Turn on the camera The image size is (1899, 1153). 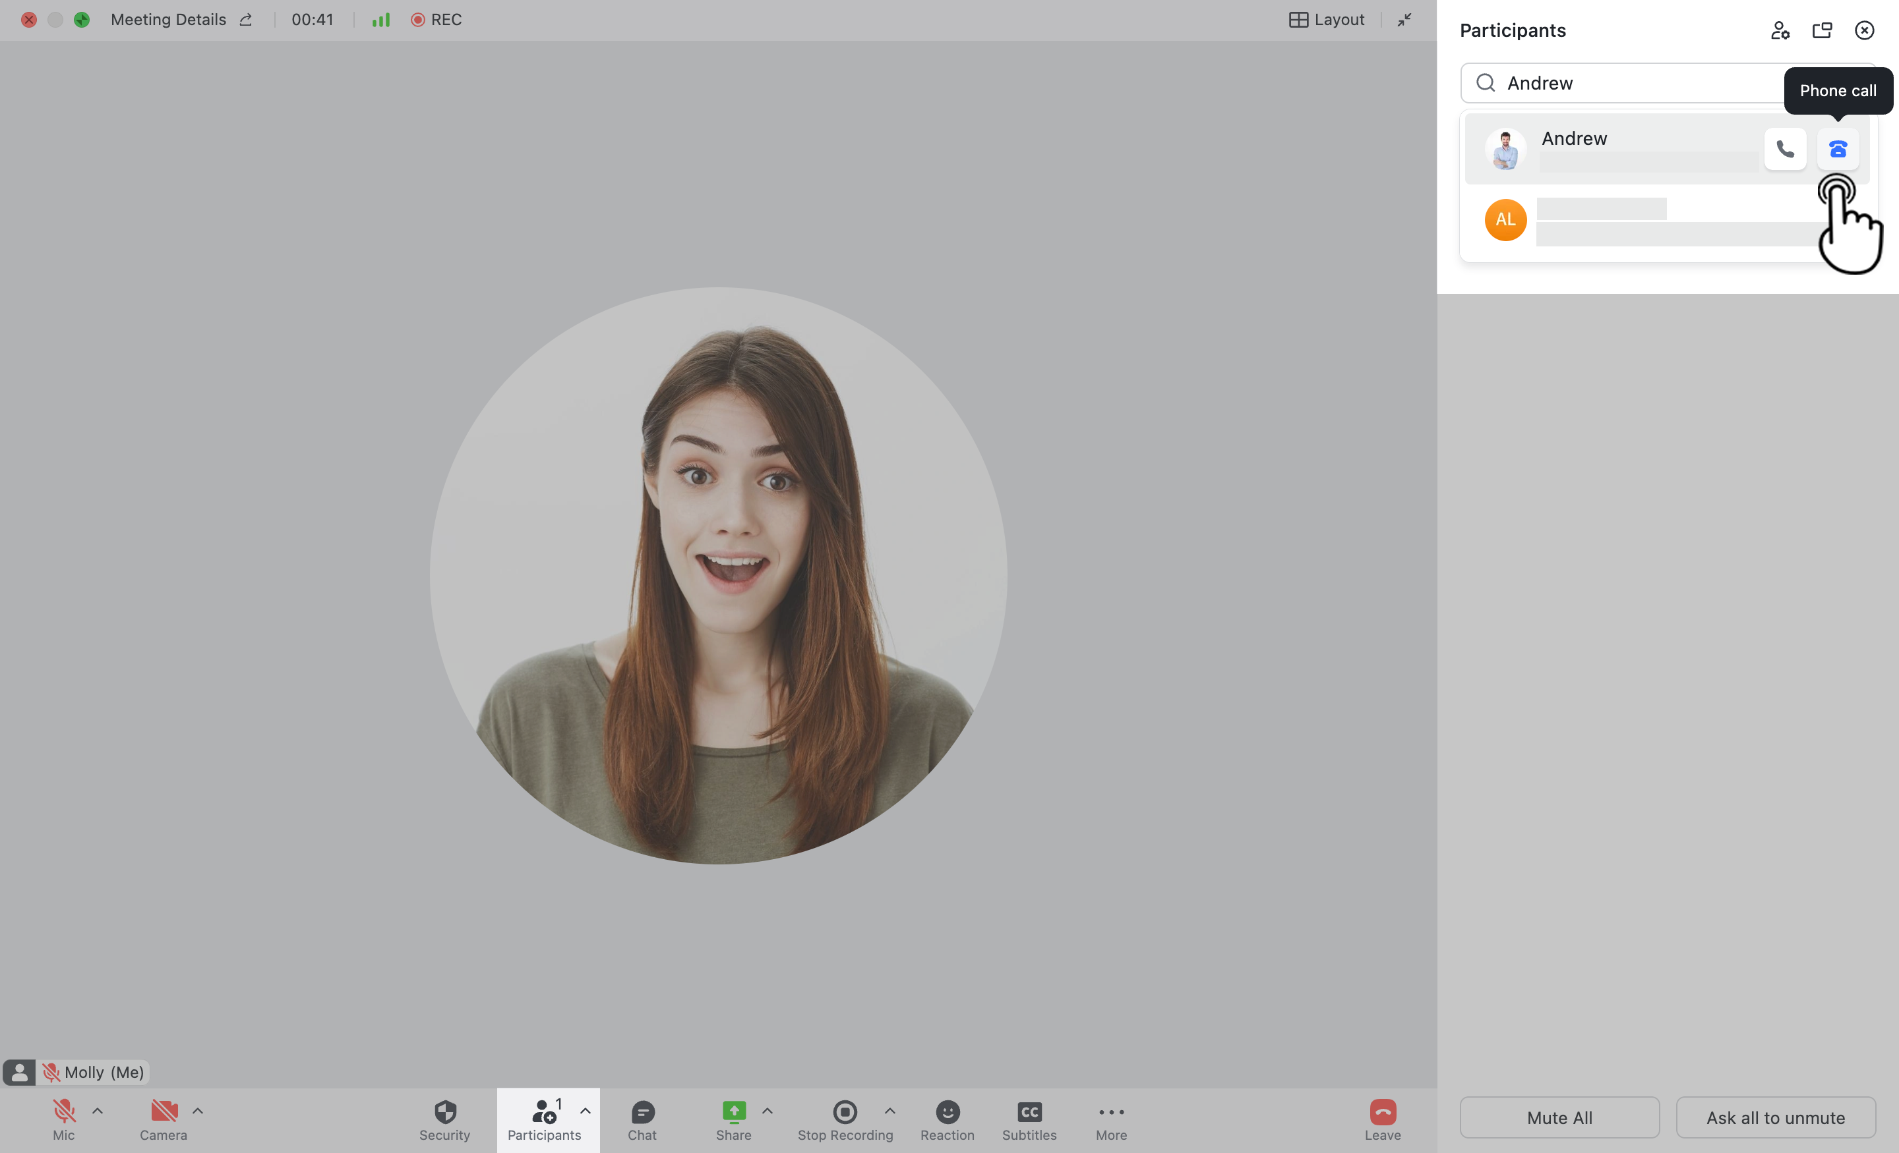[x=163, y=1111]
